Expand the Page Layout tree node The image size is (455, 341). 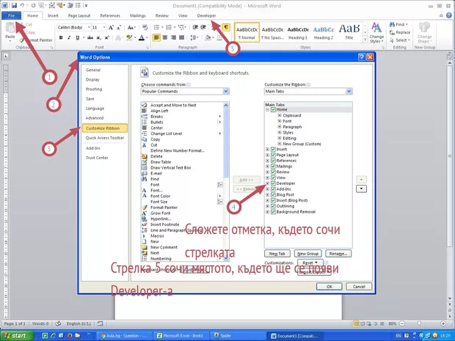coord(267,155)
